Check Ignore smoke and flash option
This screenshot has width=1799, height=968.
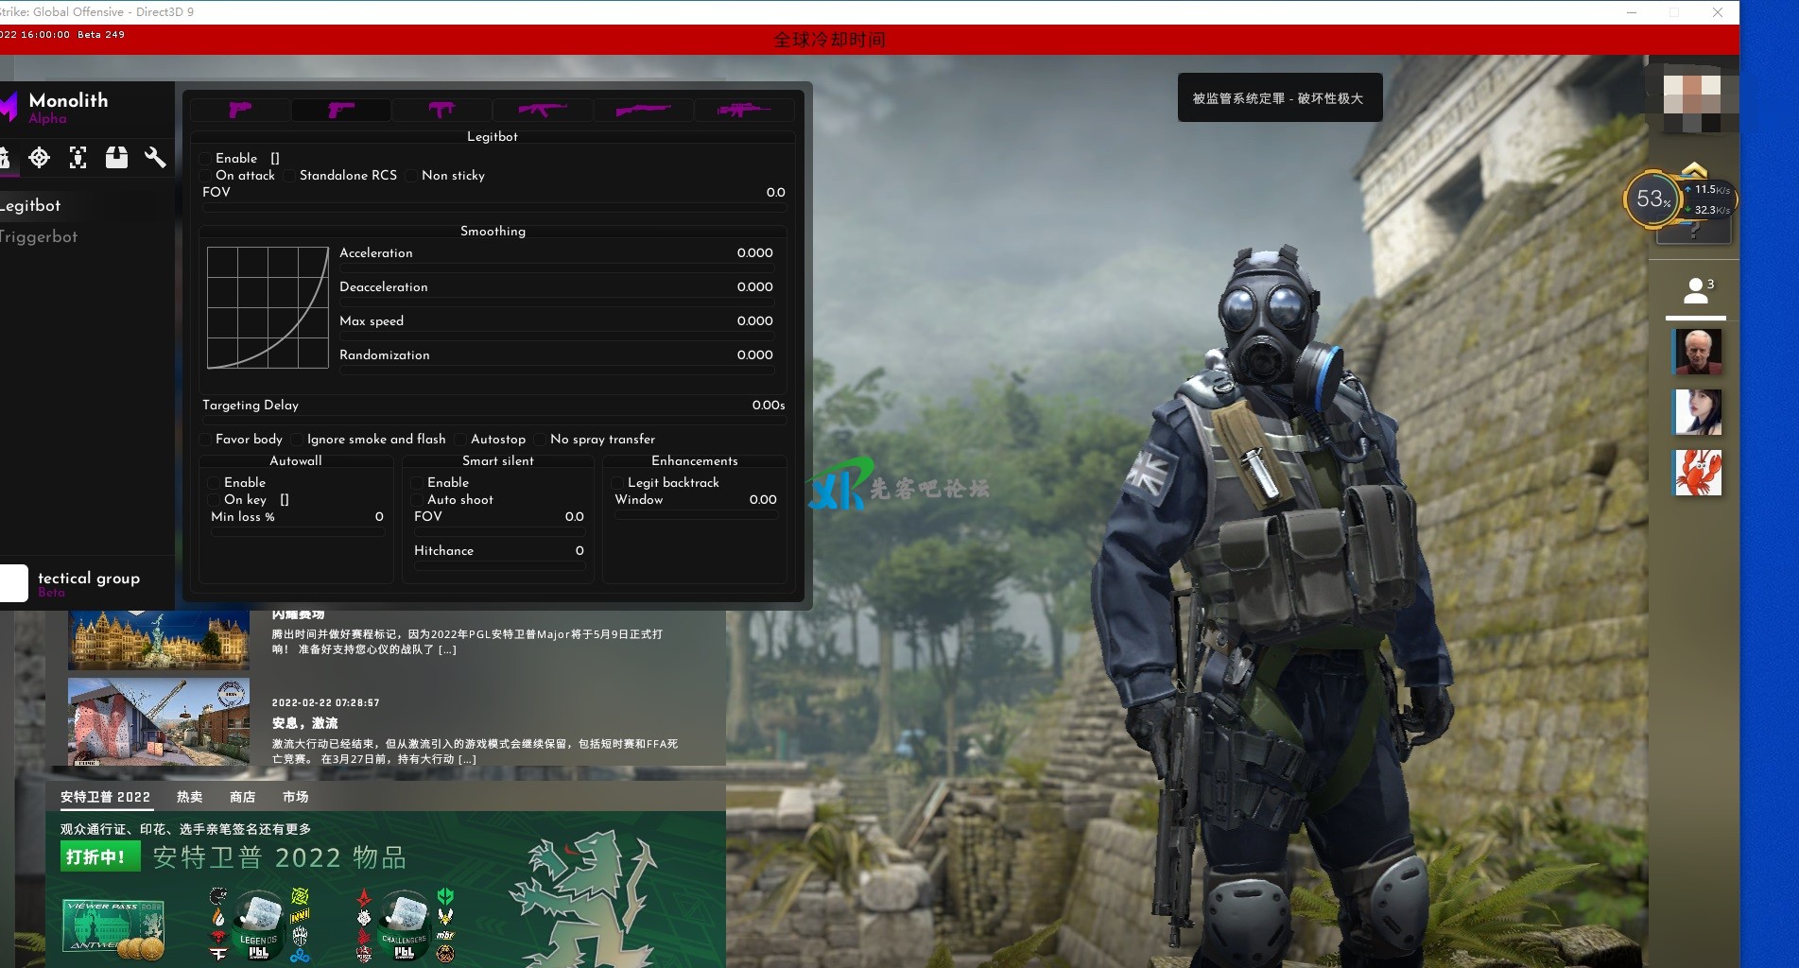point(298,440)
